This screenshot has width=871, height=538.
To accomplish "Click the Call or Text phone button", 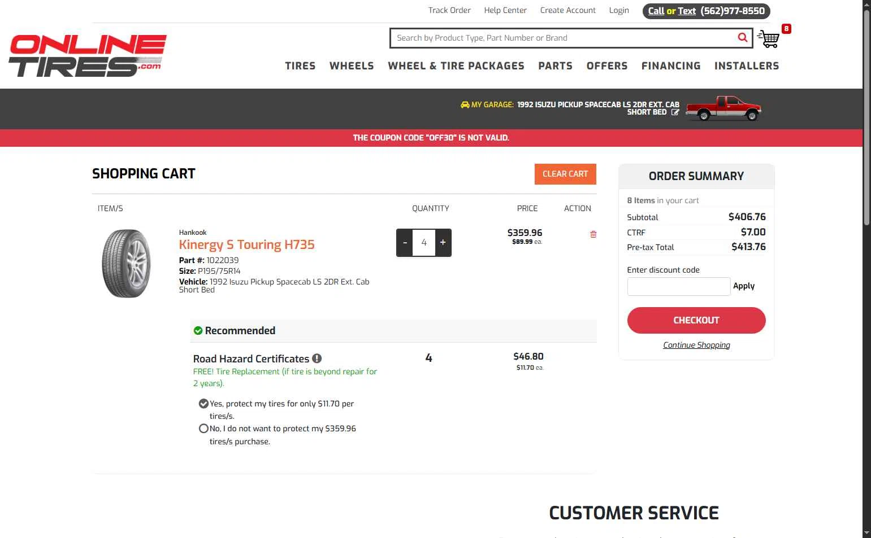I will (x=707, y=11).
